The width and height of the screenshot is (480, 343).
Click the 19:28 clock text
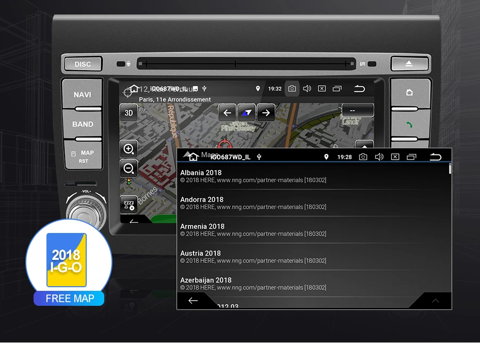344,157
